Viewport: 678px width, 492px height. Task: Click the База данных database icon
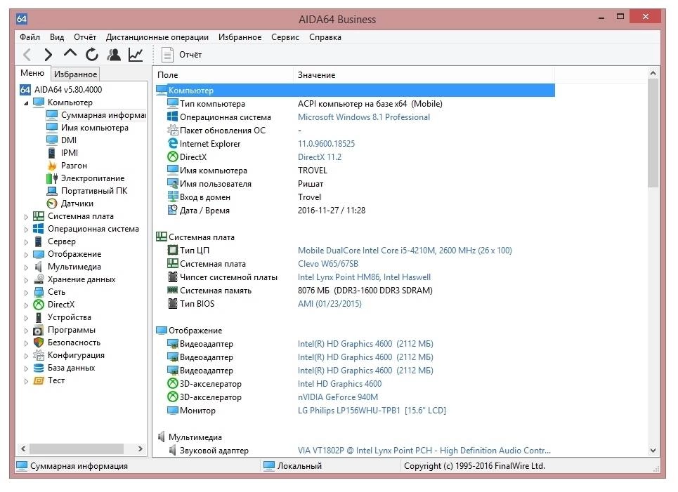point(39,368)
